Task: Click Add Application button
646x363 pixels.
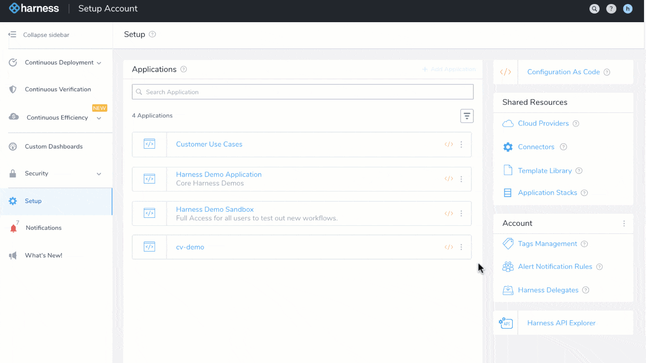Action: [x=449, y=69]
